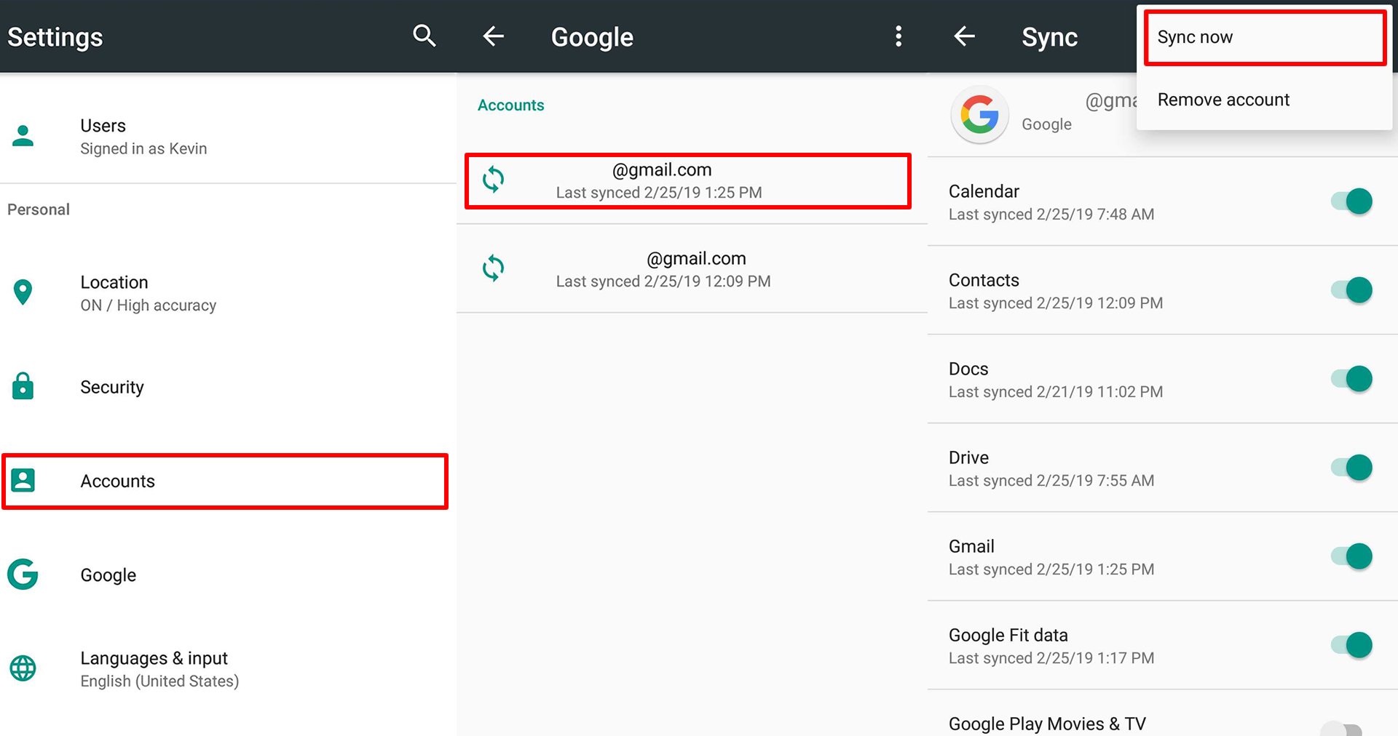This screenshot has width=1398, height=736.
Task: Tap the Contacts sync row label
Action: click(984, 280)
